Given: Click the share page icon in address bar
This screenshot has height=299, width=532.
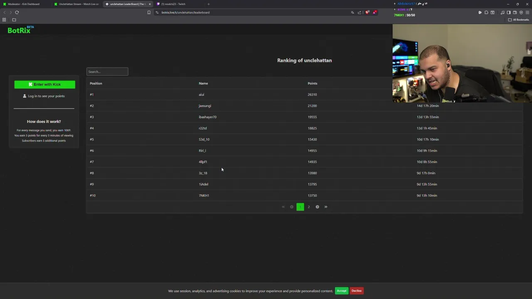Looking at the screenshot, I should (x=360, y=12).
